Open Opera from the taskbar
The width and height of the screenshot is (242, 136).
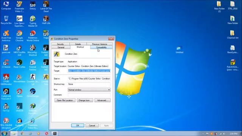47,133
